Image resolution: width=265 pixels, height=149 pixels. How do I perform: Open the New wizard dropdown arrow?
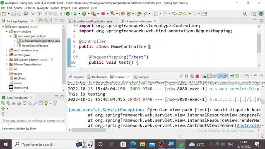(x=9, y=14)
